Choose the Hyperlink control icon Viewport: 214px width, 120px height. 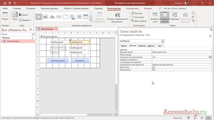click(x=72, y=17)
